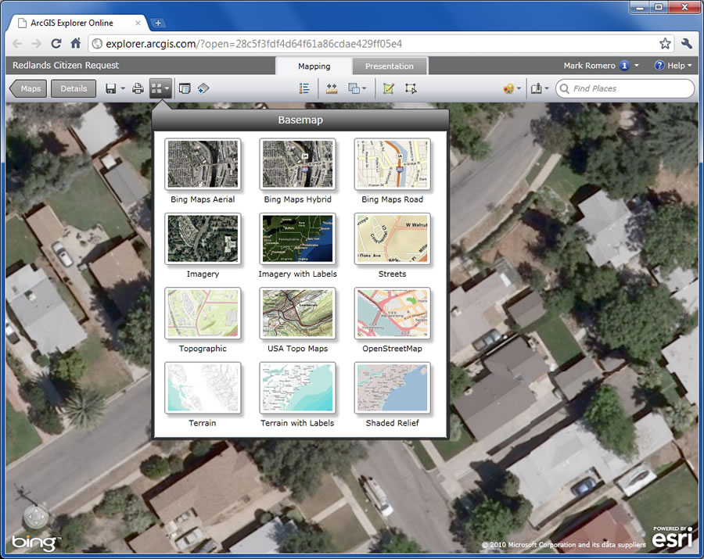Viewport: 704px width, 559px height.
Task: Click the Save floppy disk icon
Action: coord(111,88)
